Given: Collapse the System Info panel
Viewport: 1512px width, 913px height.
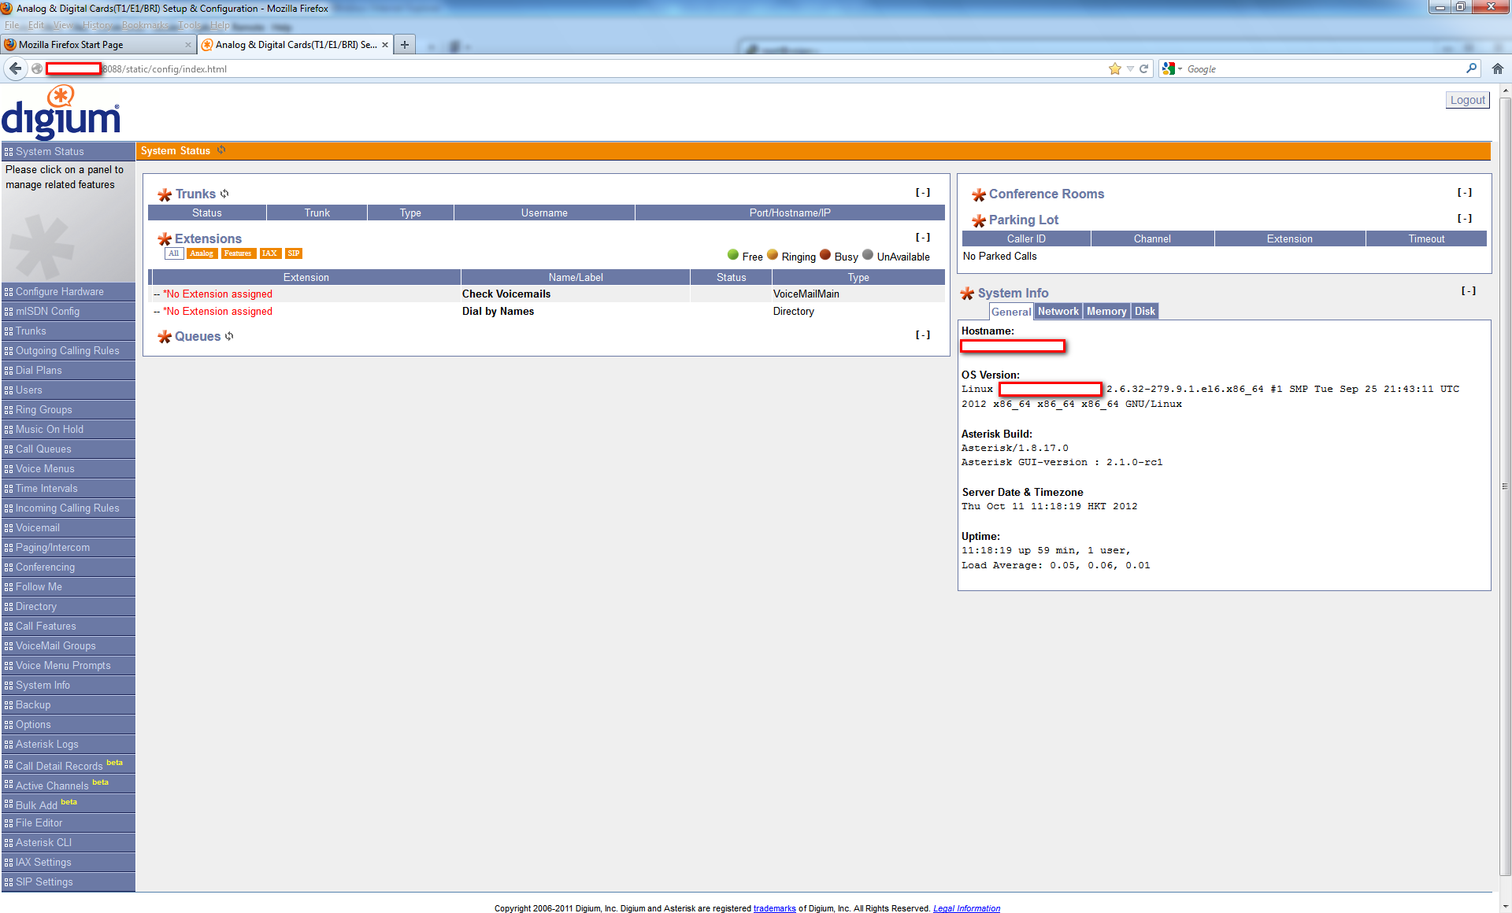Looking at the screenshot, I should point(1469,291).
